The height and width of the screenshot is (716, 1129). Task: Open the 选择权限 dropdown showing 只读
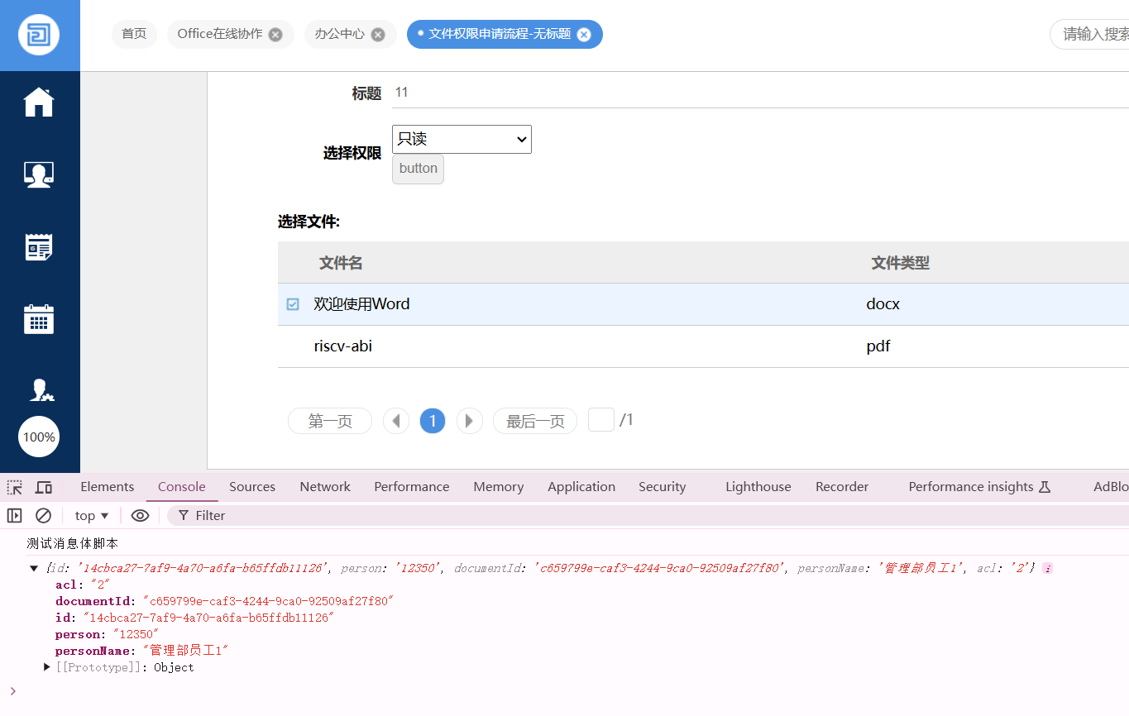pyautogui.click(x=462, y=139)
